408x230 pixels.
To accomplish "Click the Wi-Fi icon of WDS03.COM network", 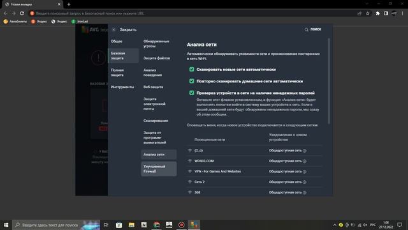I will click(x=190, y=161).
